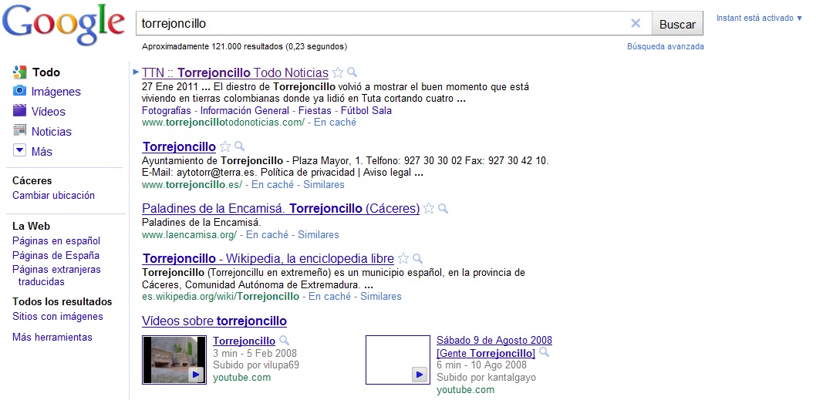This screenshot has height=400, width=816.
Task: Open the Torrejoncillo ayuntamiento result title
Action: 179,146
